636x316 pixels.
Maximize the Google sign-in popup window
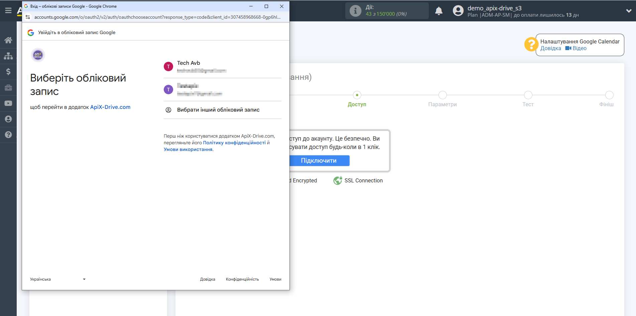click(x=266, y=6)
